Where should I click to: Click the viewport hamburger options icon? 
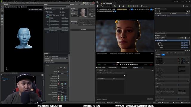pos(98,9)
